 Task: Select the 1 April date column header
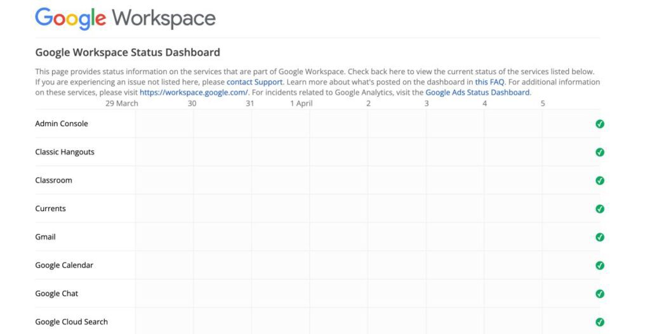point(302,103)
